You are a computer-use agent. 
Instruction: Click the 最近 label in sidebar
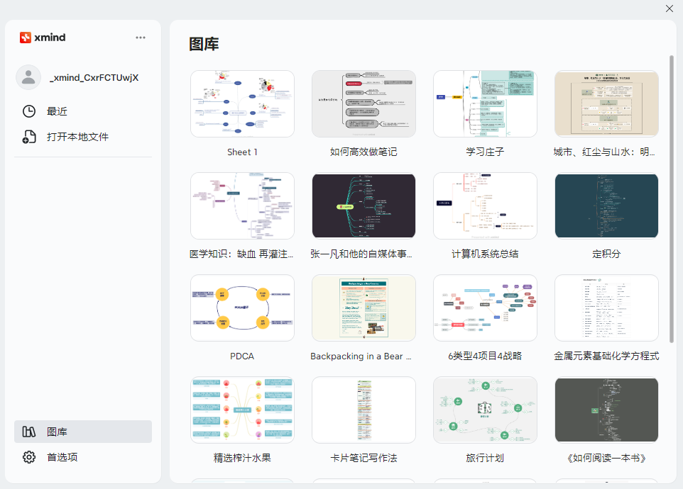57,111
